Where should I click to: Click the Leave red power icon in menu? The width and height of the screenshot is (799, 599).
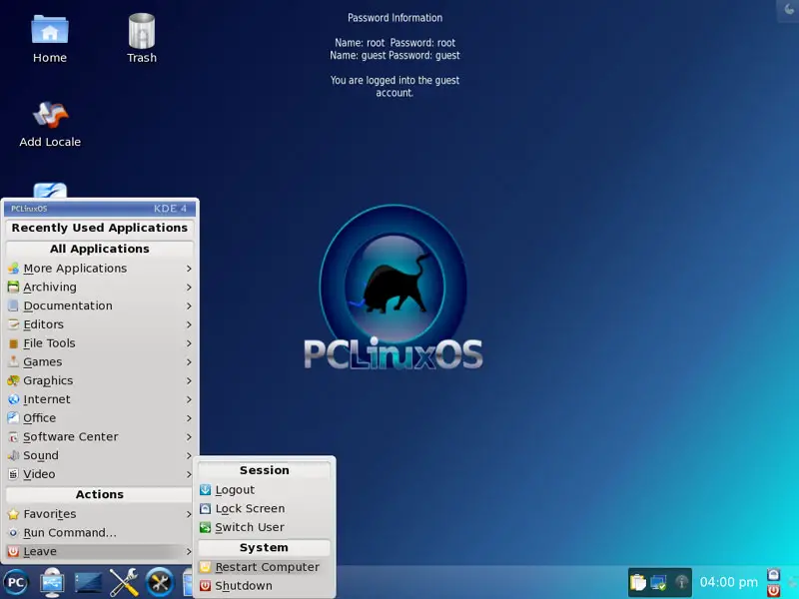[x=13, y=552]
